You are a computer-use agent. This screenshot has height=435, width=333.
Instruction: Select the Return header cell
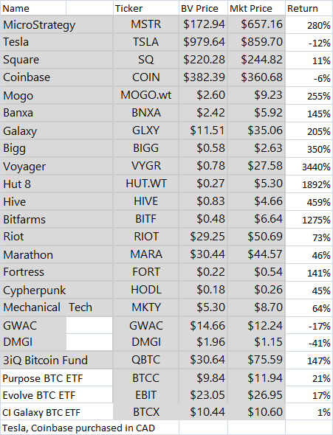coord(309,8)
